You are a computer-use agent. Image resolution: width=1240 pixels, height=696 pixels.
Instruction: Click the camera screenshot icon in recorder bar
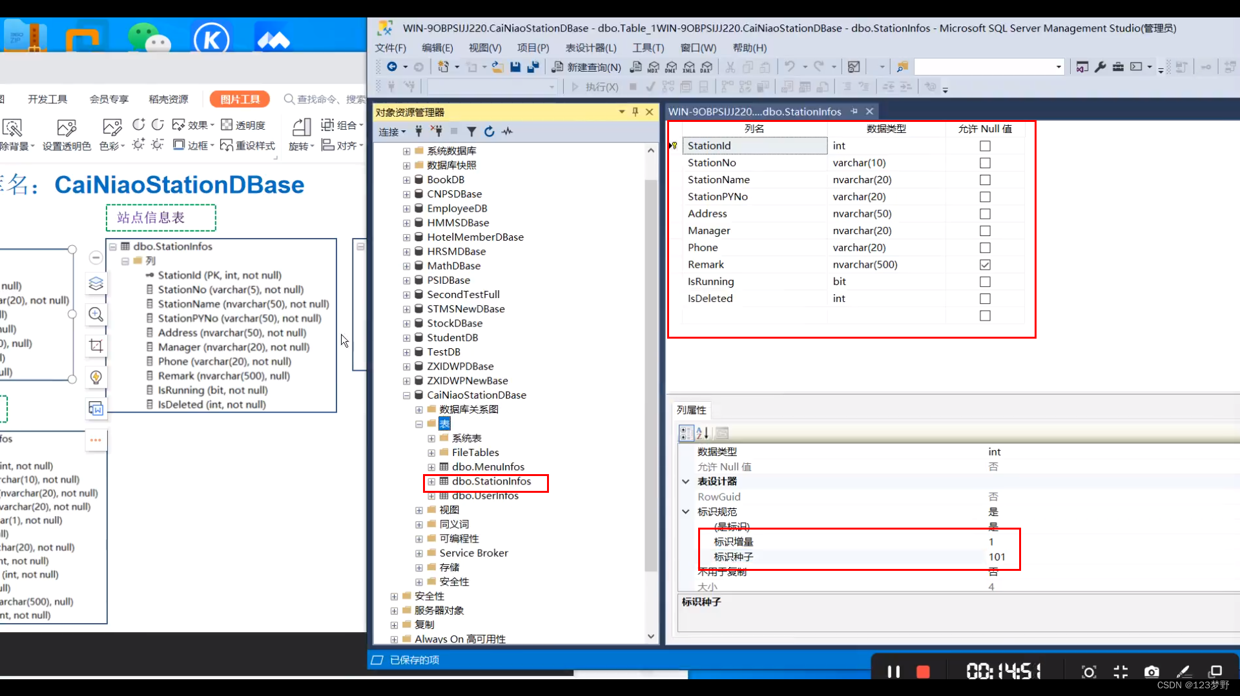tap(1152, 671)
